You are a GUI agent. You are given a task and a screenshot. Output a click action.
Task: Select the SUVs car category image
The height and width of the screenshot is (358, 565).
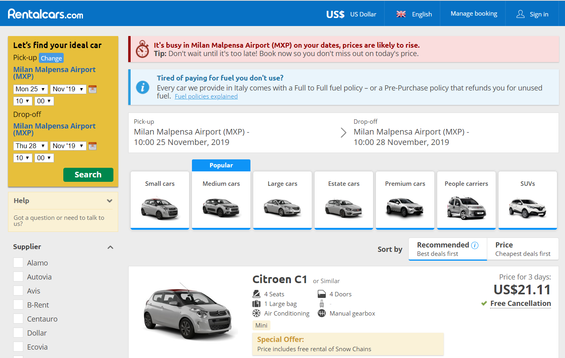tap(527, 208)
